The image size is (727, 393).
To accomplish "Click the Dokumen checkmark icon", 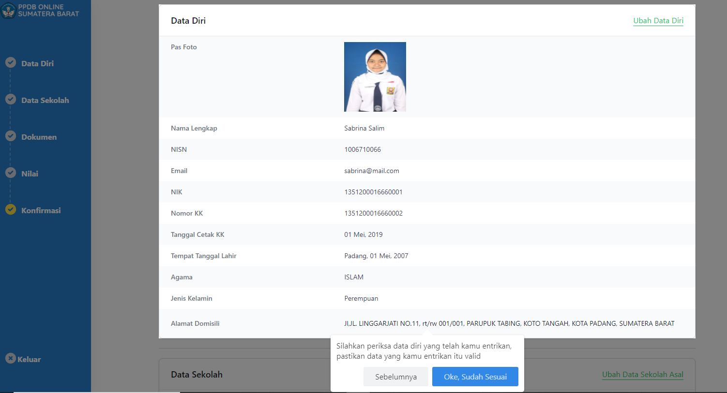I will click(11, 136).
